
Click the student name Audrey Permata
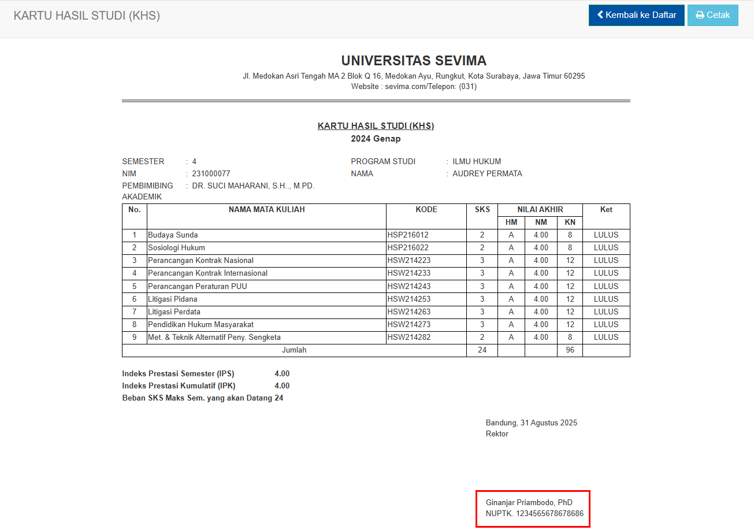point(487,174)
